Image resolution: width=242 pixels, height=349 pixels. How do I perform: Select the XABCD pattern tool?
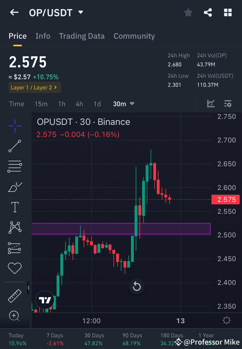pos(15,227)
